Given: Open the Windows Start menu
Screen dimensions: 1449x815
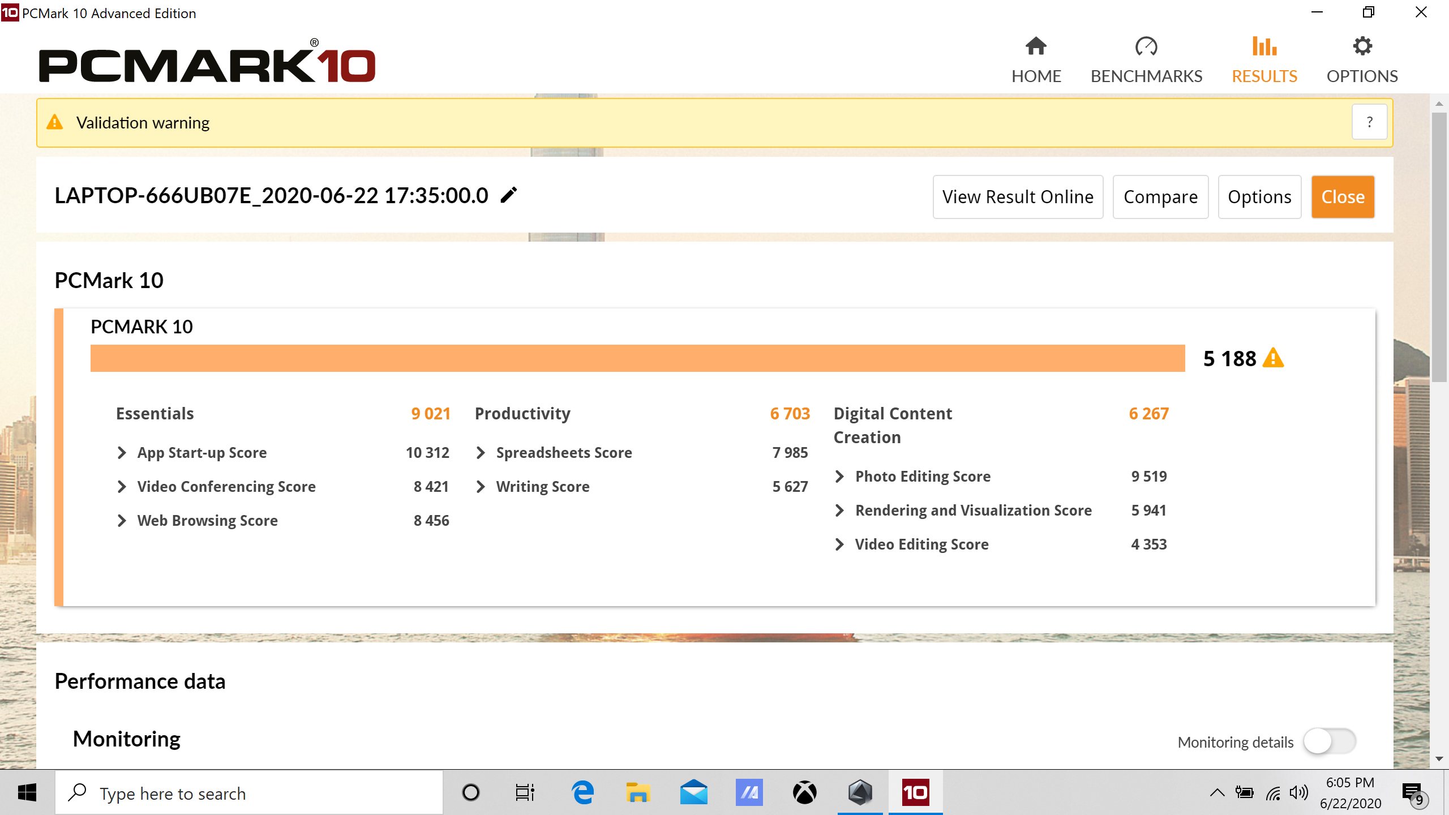Looking at the screenshot, I should 27,792.
